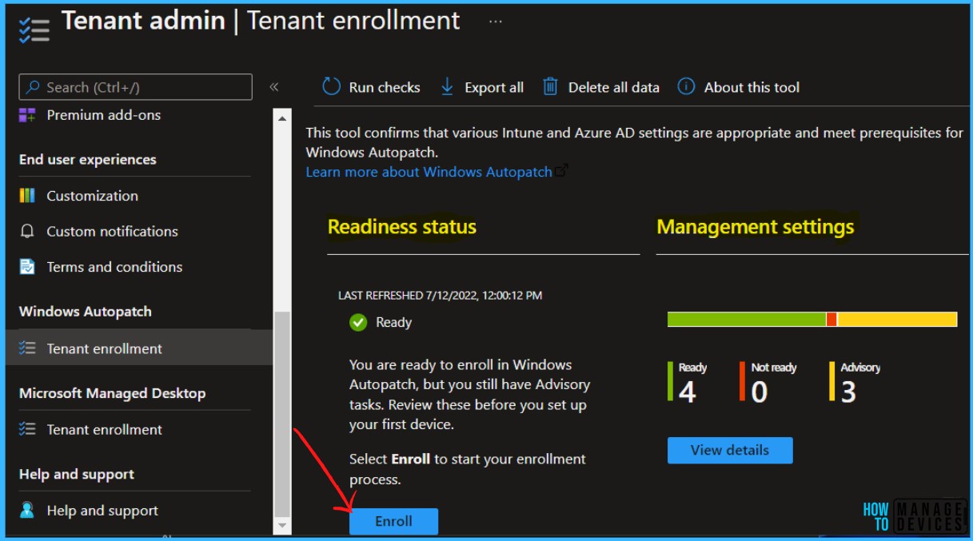Click Microsoft Managed Desktop section header
Viewport: 973px width, 541px height.
[x=112, y=393]
